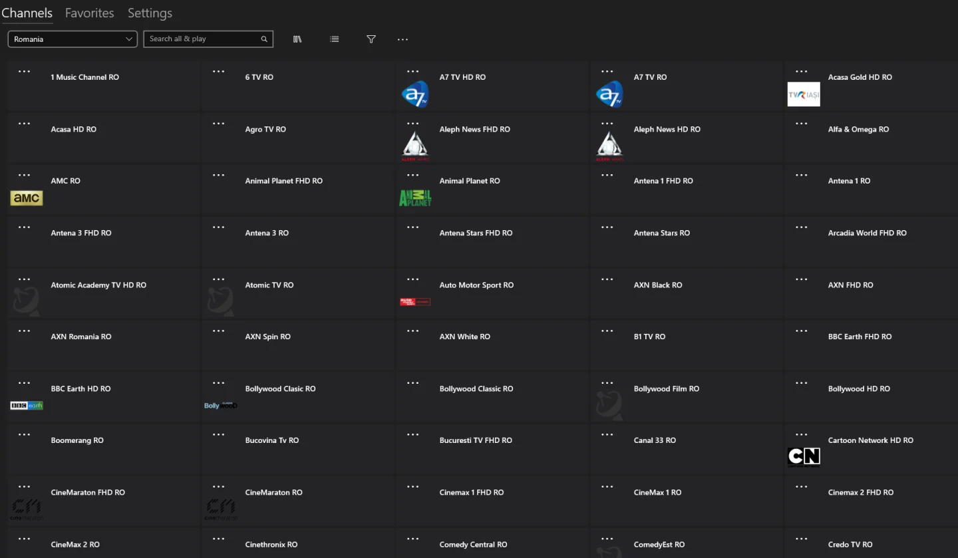Open options for Arcadia World FHD RO
Image resolution: width=958 pixels, height=558 pixels.
(801, 227)
